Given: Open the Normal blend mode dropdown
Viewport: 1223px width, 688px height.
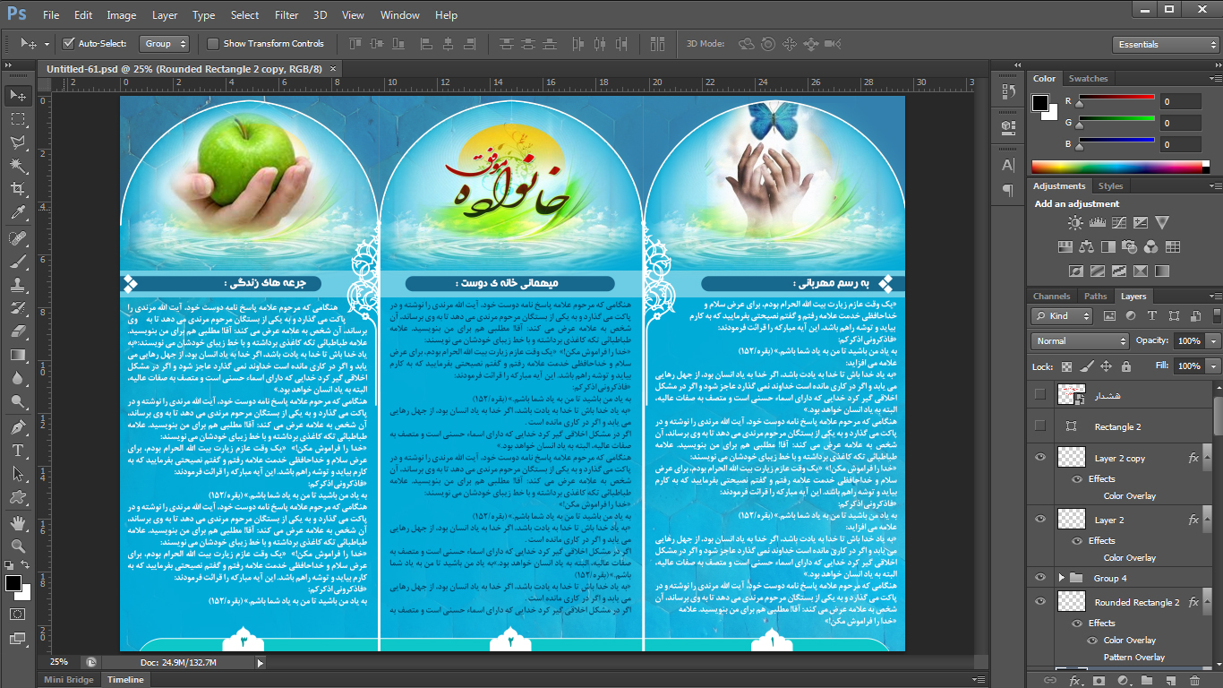Looking at the screenshot, I should coord(1080,341).
